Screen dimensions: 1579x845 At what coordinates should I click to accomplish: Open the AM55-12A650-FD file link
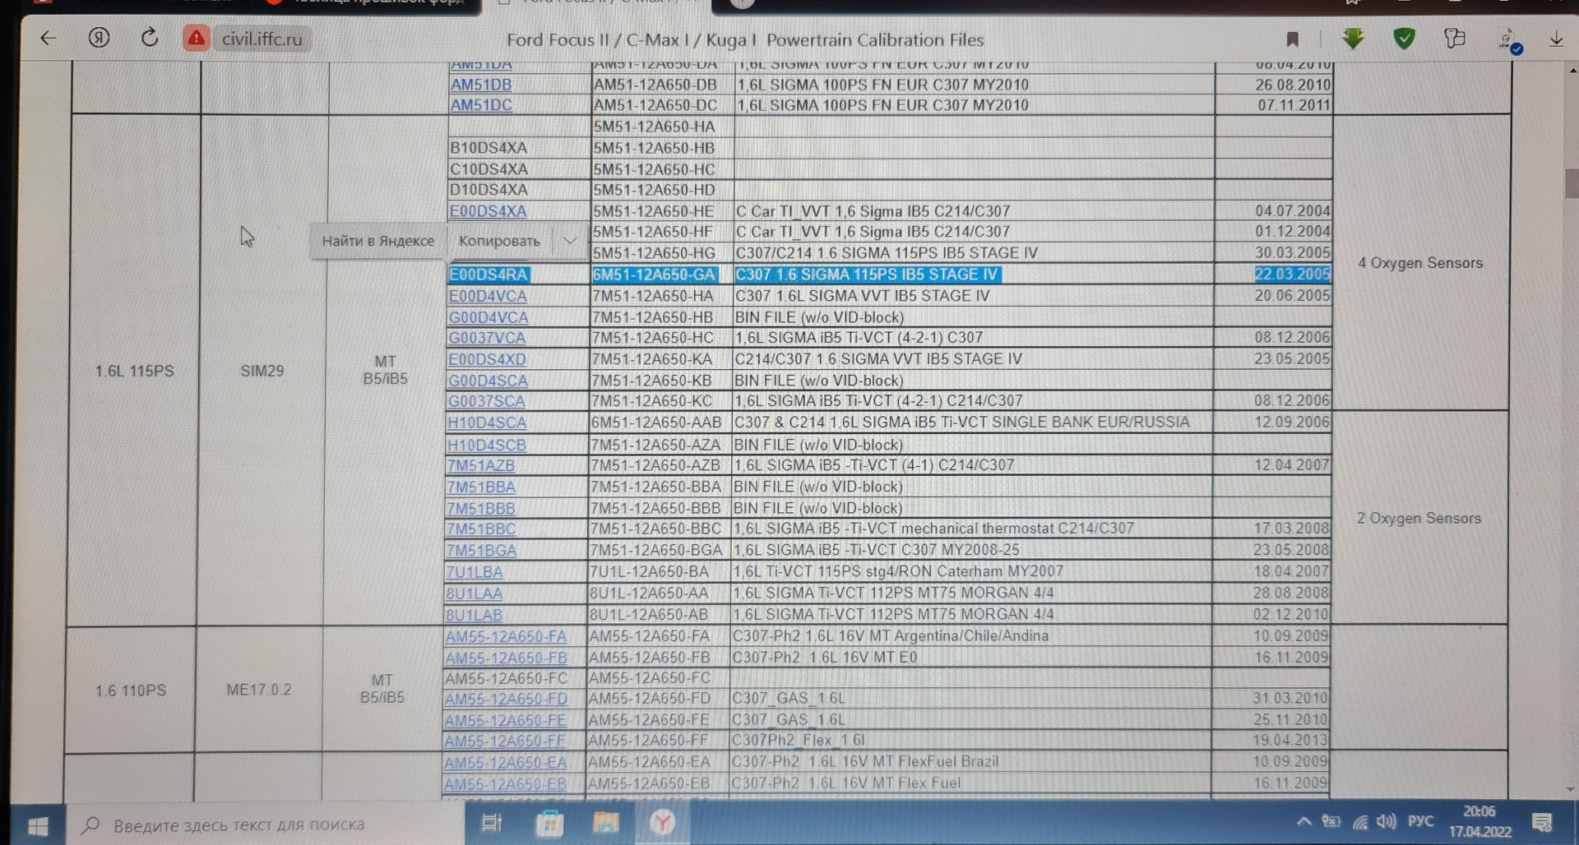506,699
